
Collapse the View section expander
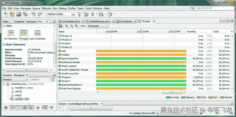(4, 26)
